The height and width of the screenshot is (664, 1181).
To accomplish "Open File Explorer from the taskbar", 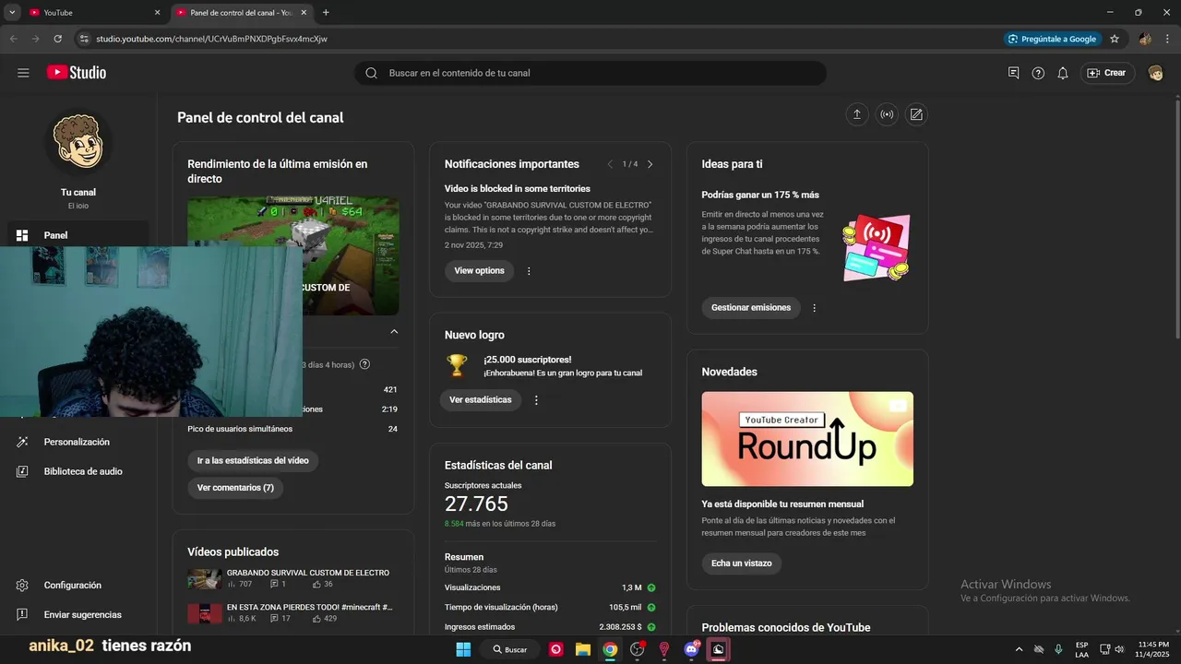I will (583, 649).
